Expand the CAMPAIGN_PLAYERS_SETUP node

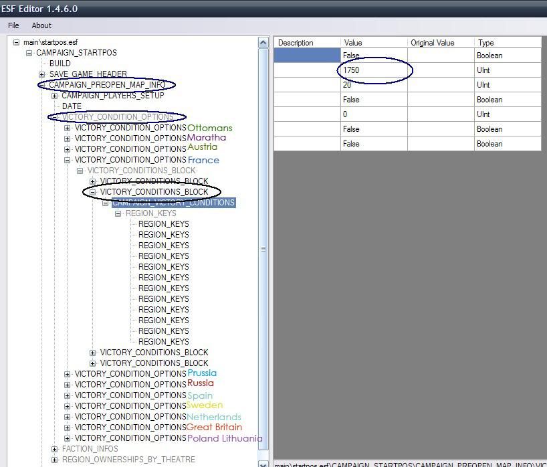click(x=55, y=96)
